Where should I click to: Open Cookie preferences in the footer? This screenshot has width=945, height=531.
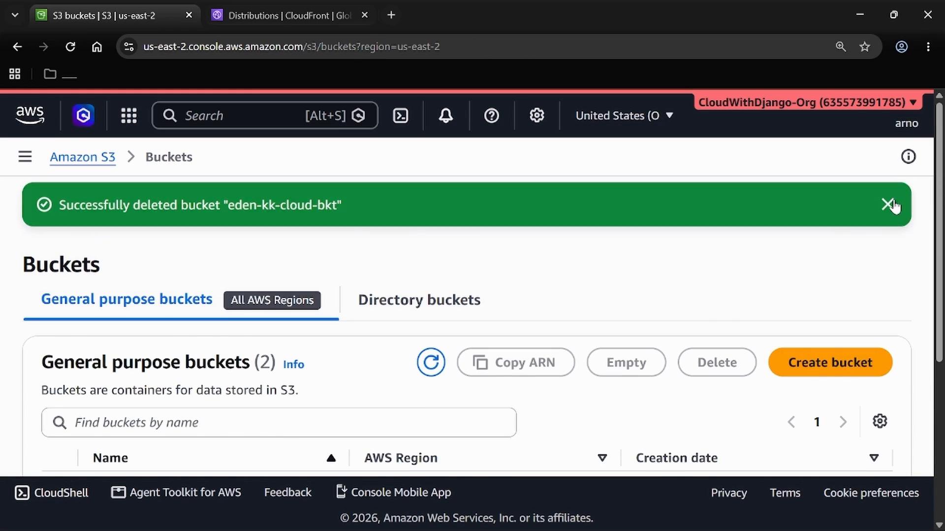(x=871, y=493)
